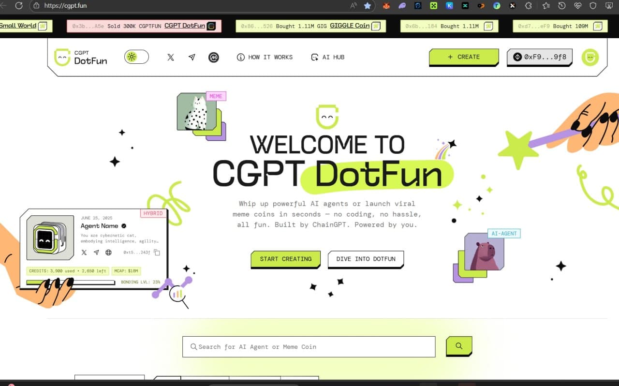Click the screenshot scissors icon

[x=608, y=6]
